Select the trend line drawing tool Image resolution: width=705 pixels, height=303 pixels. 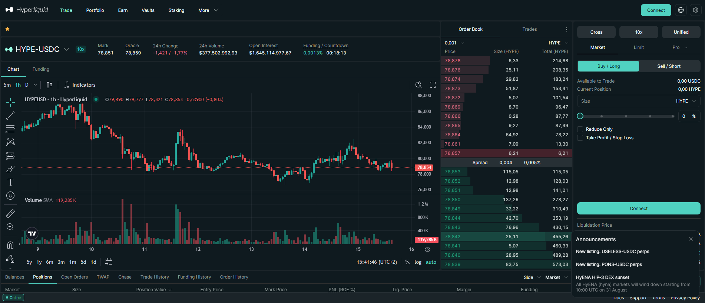pyautogui.click(x=10, y=116)
